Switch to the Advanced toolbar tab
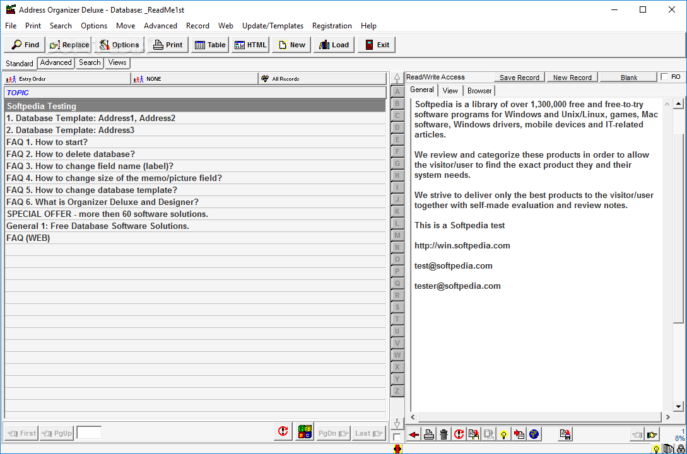687x454 pixels. click(x=56, y=62)
